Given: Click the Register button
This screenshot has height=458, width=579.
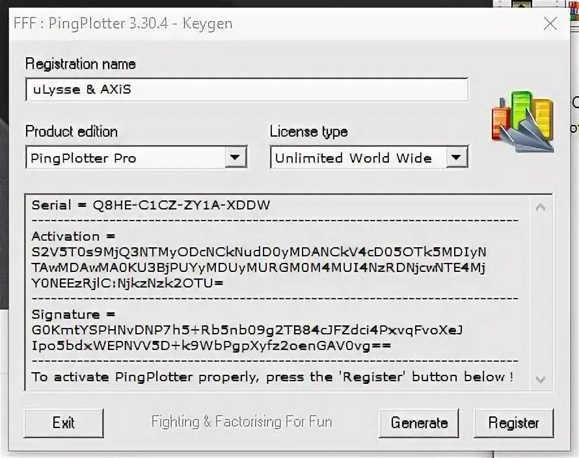Looking at the screenshot, I should point(514,423).
